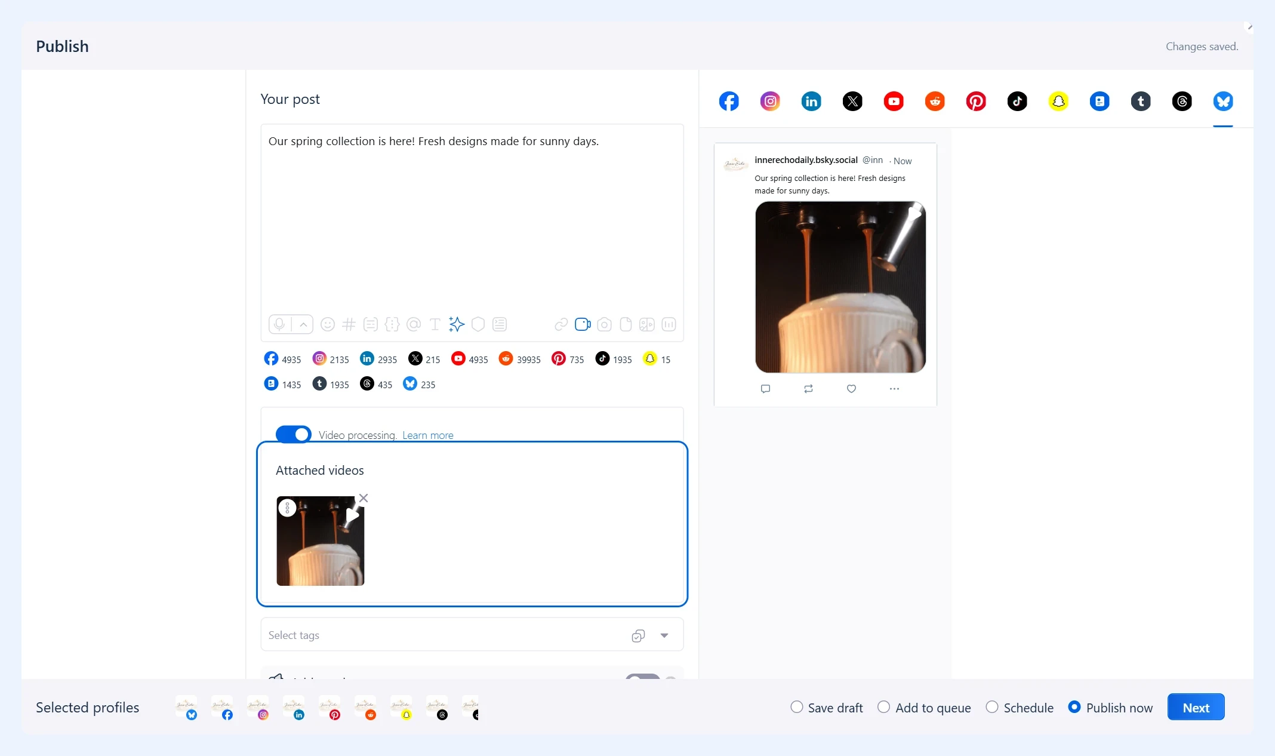This screenshot has width=1275, height=756.
Task: Click the hashtag icon in editor toolbar
Action: pos(349,324)
